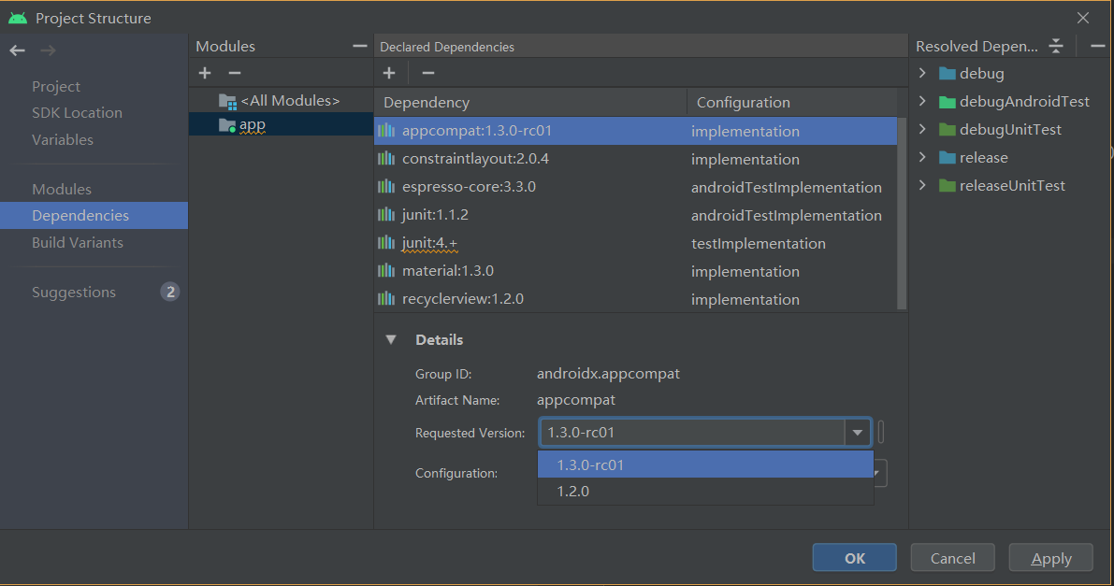Image resolution: width=1114 pixels, height=586 pixels.
Task: Click the constraintlayout library icon
Action: point(386,158)
